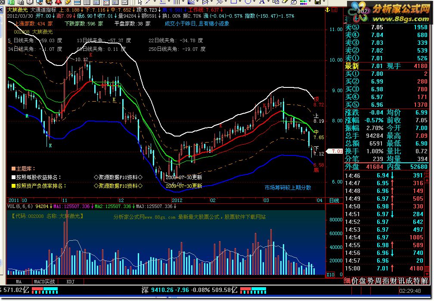
Task: Select the 特 tab in quote panel
Action: (x=417, y=281)
